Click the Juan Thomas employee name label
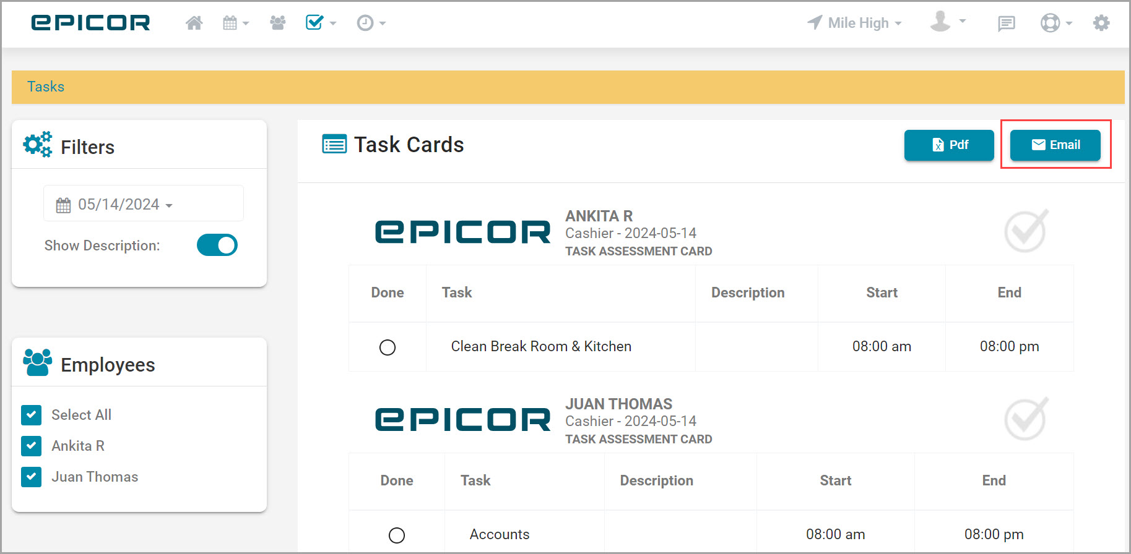The width and height of the screenshot is (1131, 554). [95, 477]
